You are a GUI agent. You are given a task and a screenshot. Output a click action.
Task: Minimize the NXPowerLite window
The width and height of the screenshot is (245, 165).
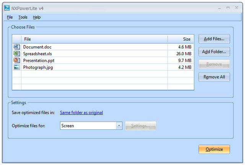(x=219, y=8)
